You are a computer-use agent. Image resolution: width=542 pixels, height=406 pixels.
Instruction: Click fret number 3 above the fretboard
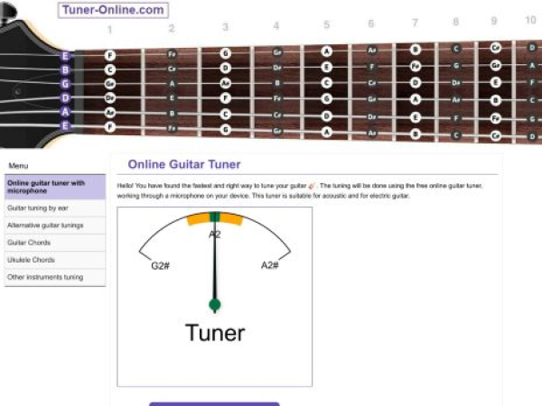[225, 26]
